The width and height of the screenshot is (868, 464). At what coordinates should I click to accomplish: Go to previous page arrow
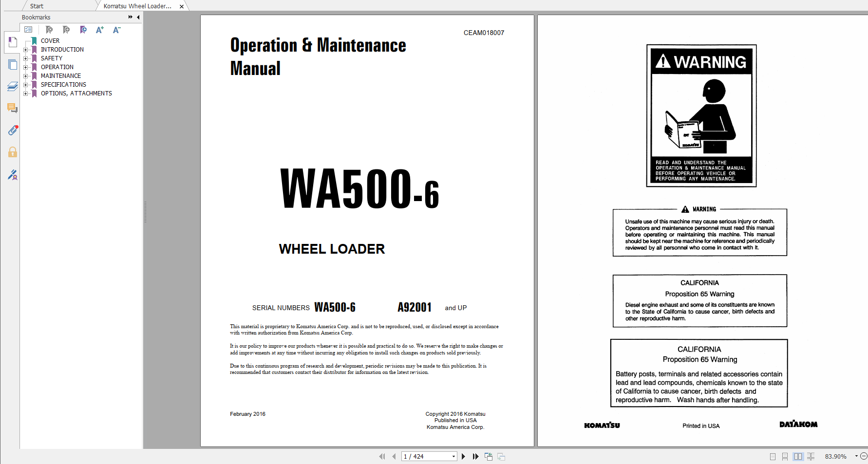click(x=394, y=457)
